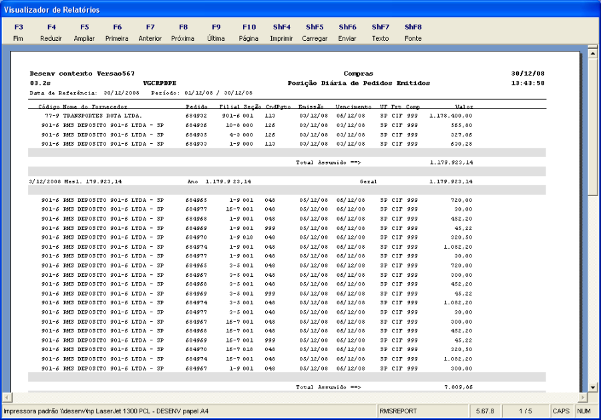The width and height of the screenshot is (601, 420).
Task: Click the Emissão column header
Action: pyautogui.click(x=311, y=106)
